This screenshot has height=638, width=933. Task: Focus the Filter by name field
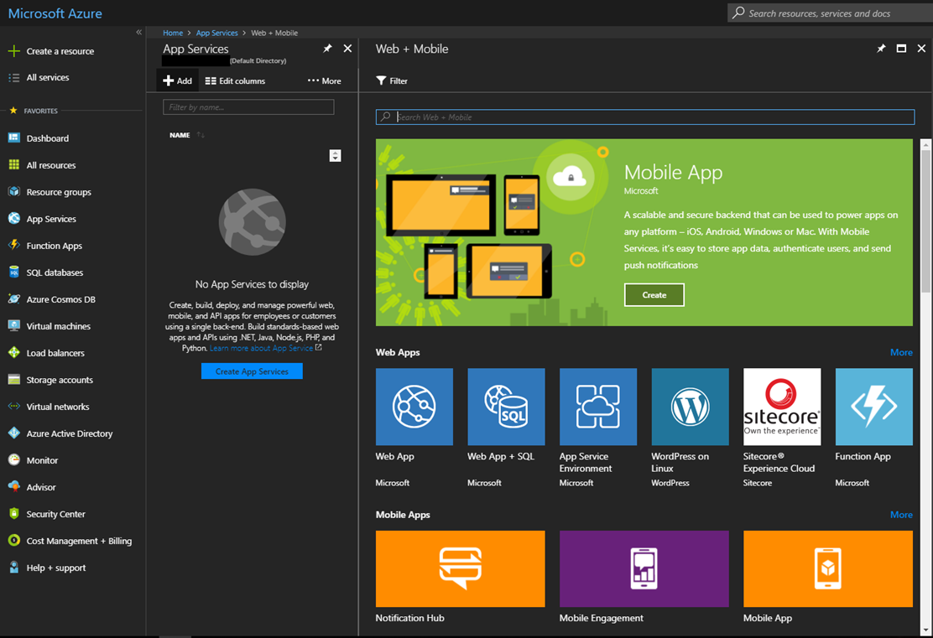(x=248, y=107)
